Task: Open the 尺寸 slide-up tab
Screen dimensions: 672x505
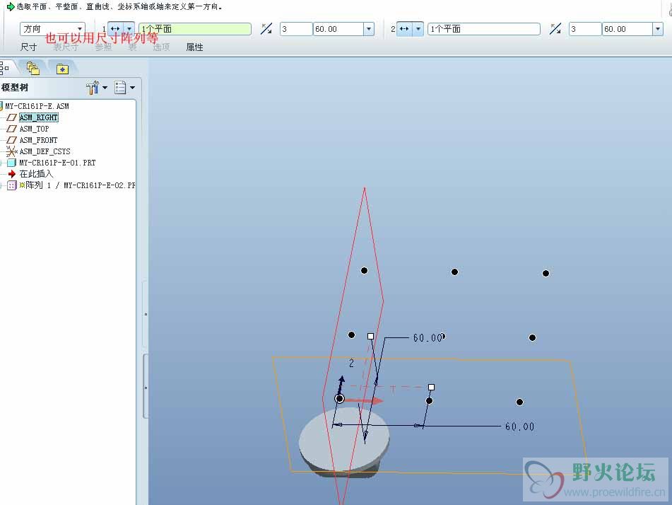Action: 29,47
